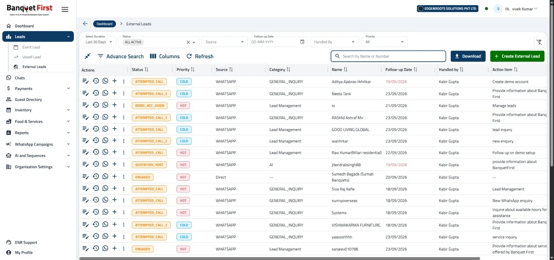The width and height of the screenshot is (554, 260).
Task: Clear filters using the filter-off icon
Action: [539, 42]
